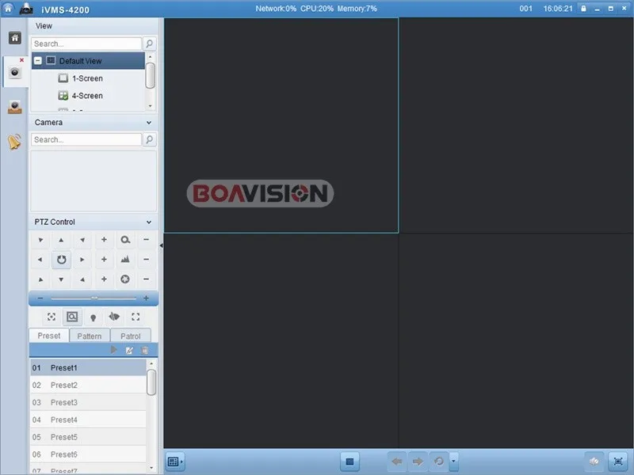Click the focus mountain icon in PTZ control
Screen dimensions: 634x475
click(125, 260)
